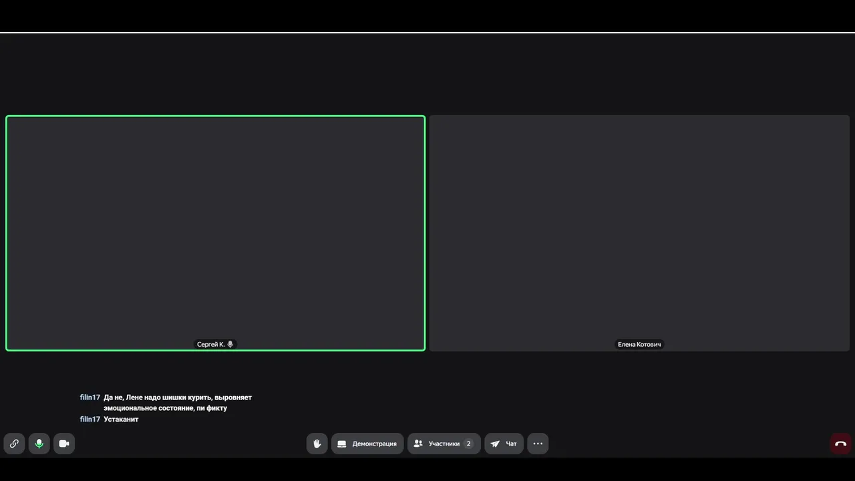The width and height of the screenshot is (855, 481).
Task: Click chat message starting "Да не, Лене"
Action: tap(178, 402)
